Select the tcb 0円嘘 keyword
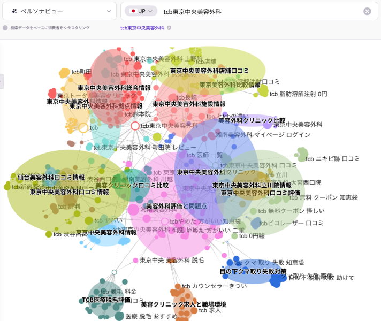 coord(252,236)
